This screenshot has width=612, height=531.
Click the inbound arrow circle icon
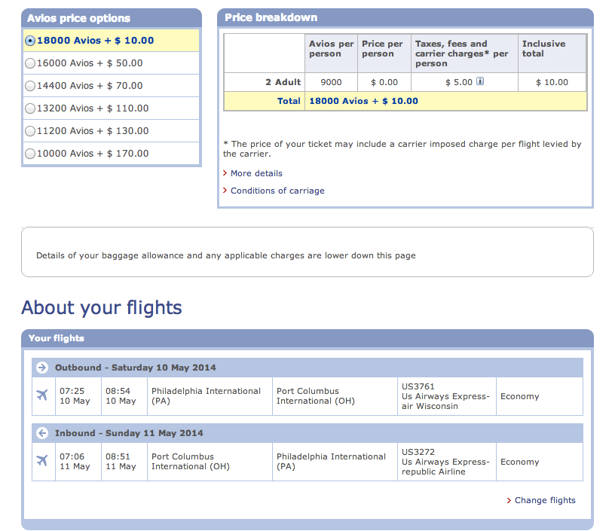coord(42,433)
